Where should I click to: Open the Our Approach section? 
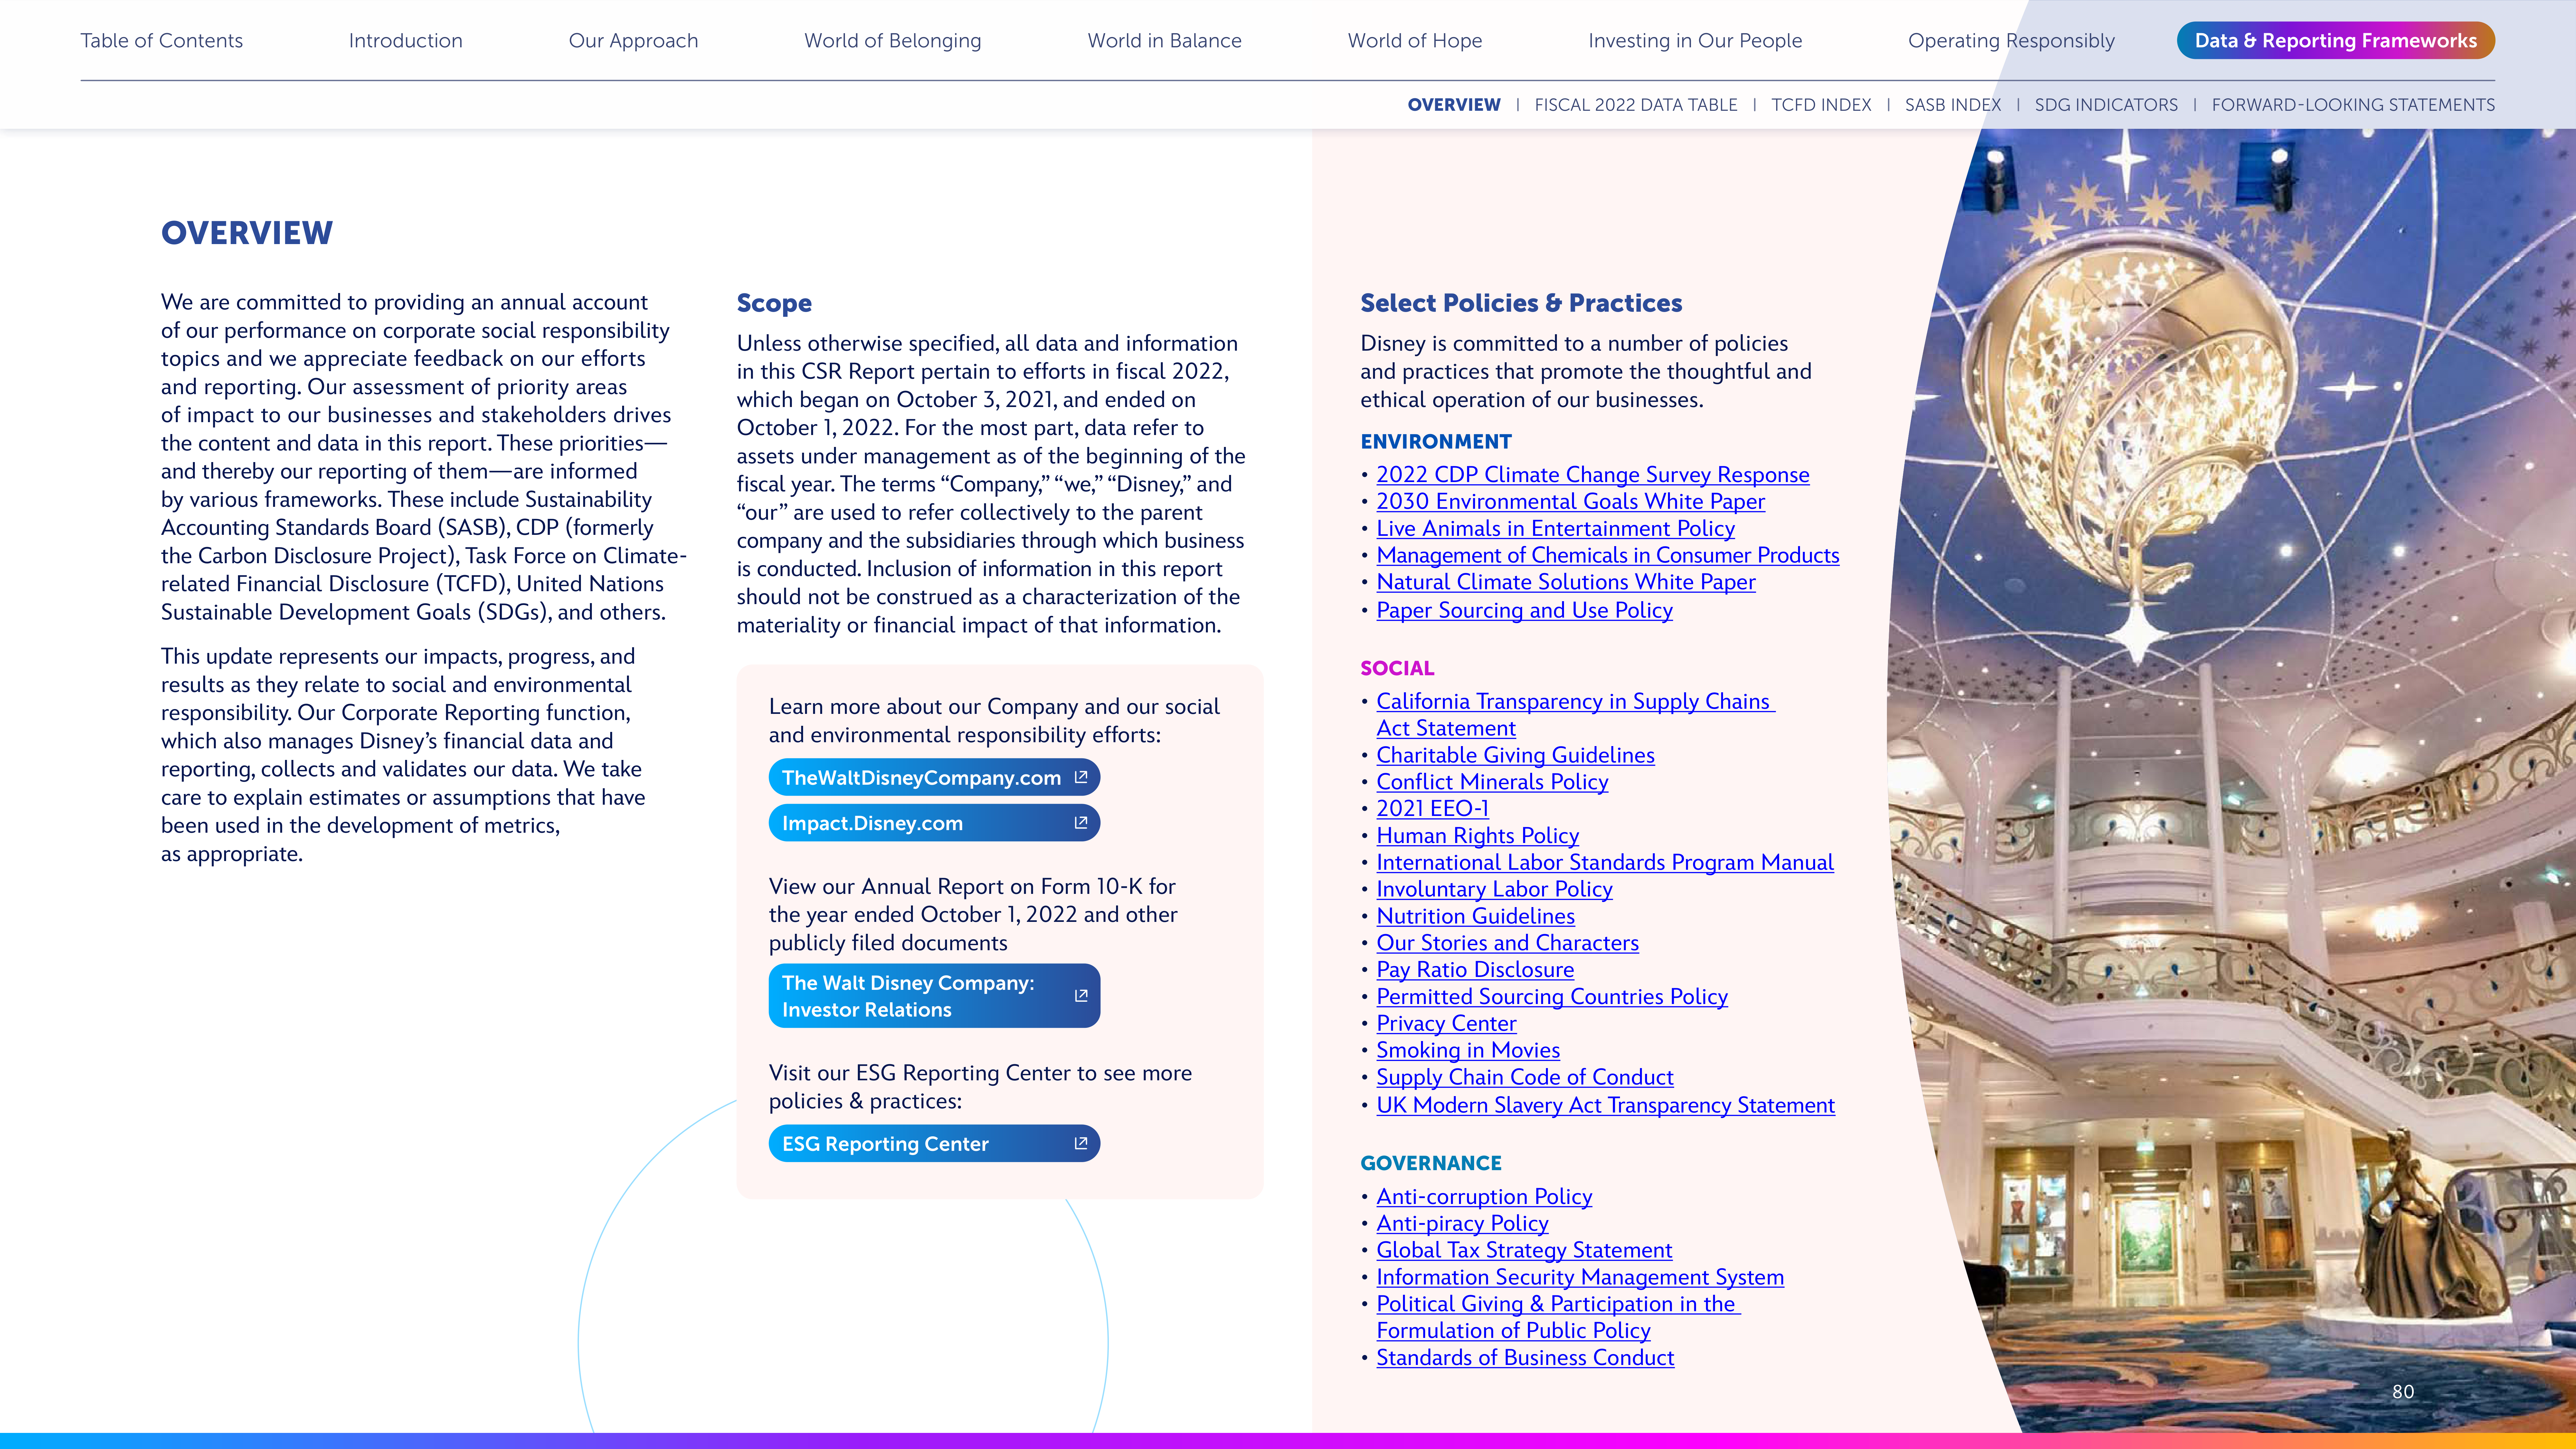click(x=634, y=41)
